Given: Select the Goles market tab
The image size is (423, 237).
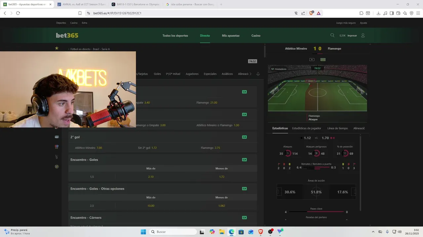Looking at the screenshot, I should (x=157, y=74).
